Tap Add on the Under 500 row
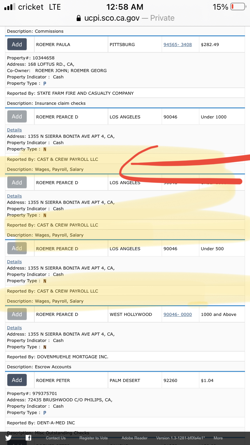250x445 pixels. pos(17,248)
